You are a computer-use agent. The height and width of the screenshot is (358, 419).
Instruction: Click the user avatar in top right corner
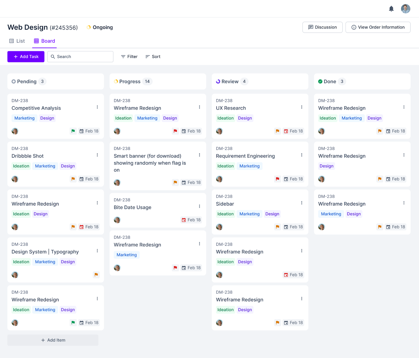(405, 9)
